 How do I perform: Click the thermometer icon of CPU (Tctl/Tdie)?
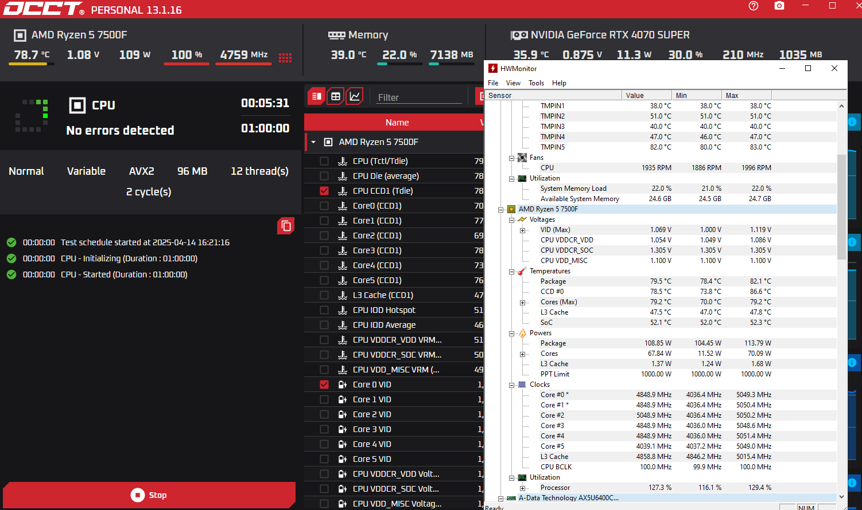(x=343, y=161)
